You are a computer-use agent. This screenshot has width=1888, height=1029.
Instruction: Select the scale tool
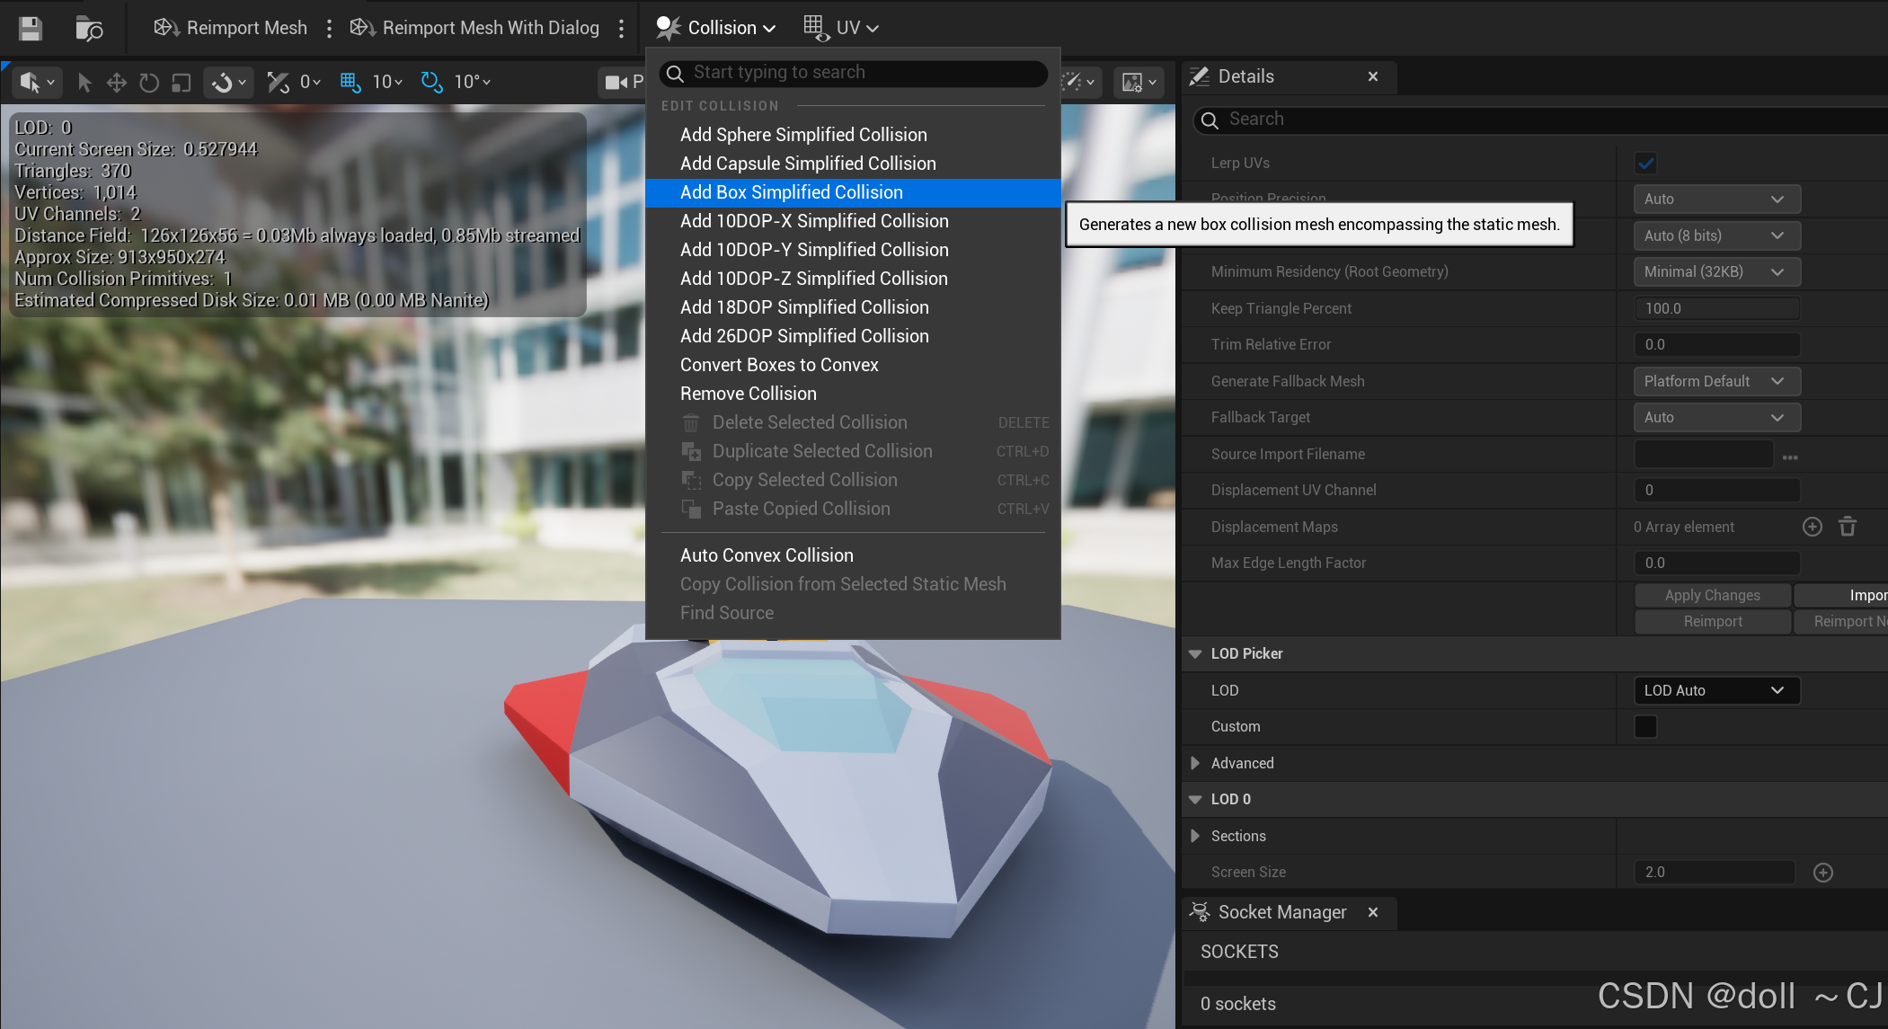click(x=182, y=83)
